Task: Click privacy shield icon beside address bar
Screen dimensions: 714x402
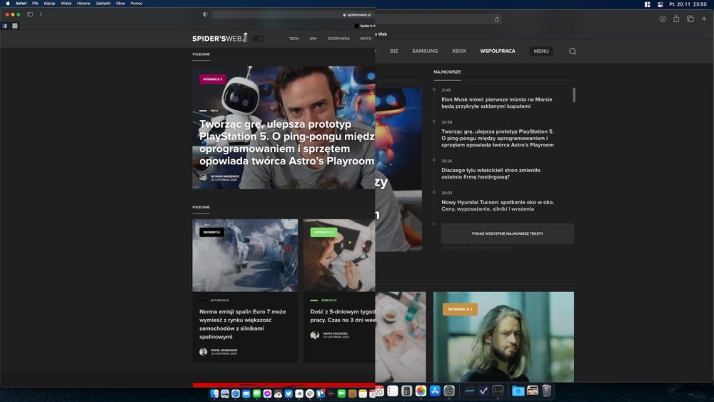Action: (206, 14)
